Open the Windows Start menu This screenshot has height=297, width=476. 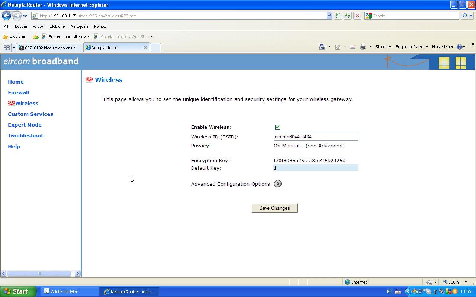pyautogui.click(x=18, y=291)
